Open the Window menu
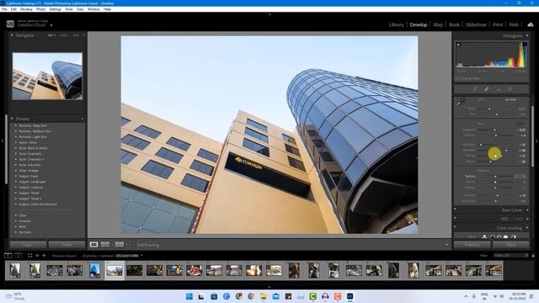The height and width of the screenshot is (303, 539). [x=93, y=9]
